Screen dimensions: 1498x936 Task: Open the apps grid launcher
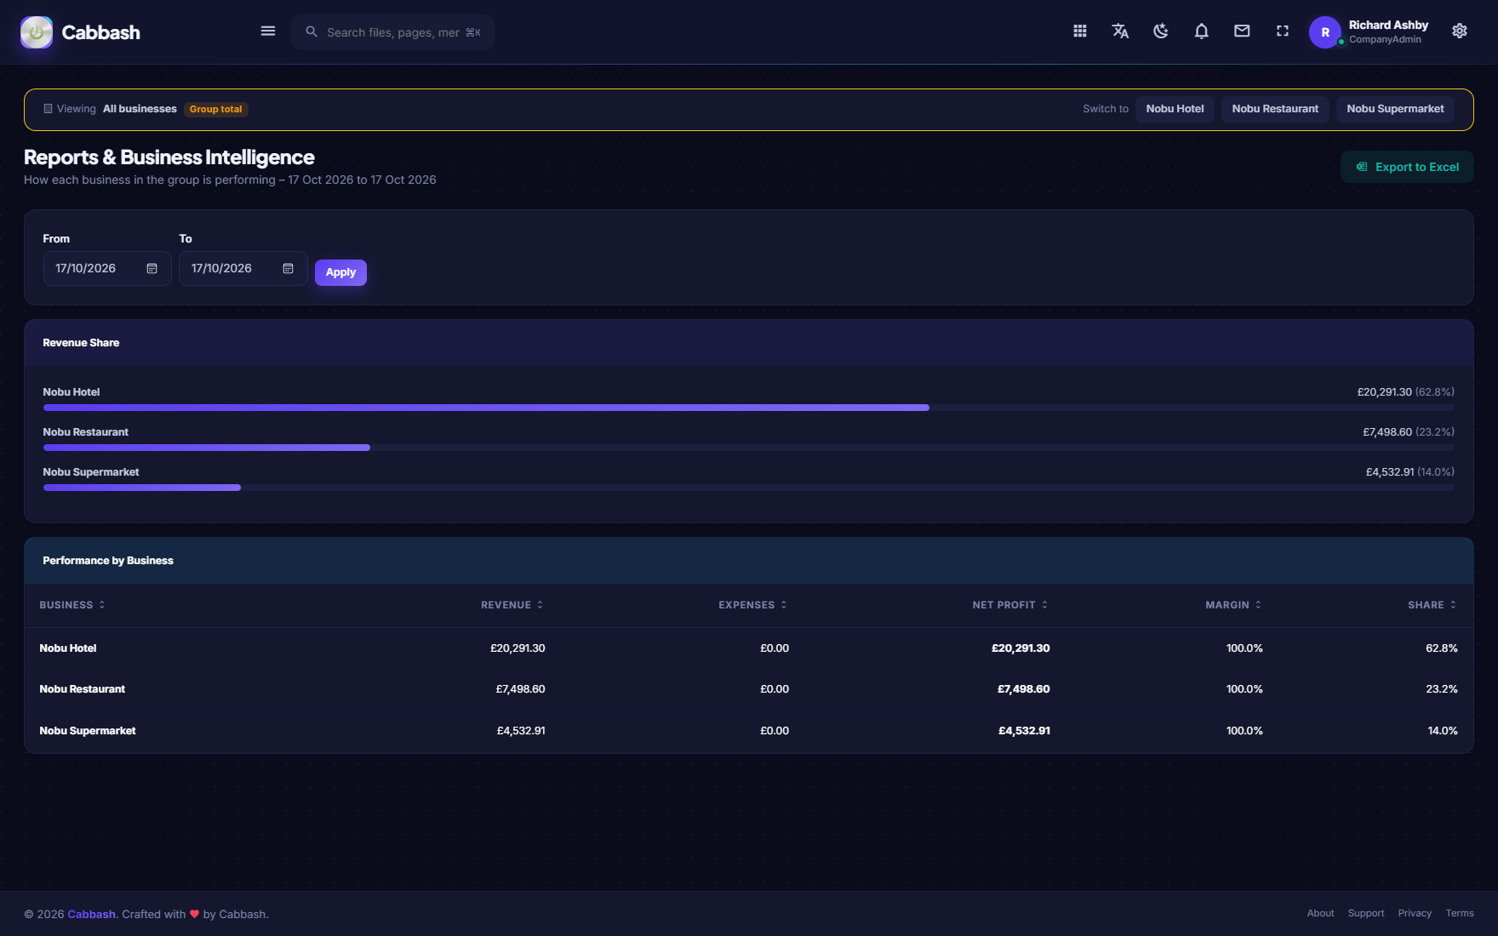[x=1080, y=31]
